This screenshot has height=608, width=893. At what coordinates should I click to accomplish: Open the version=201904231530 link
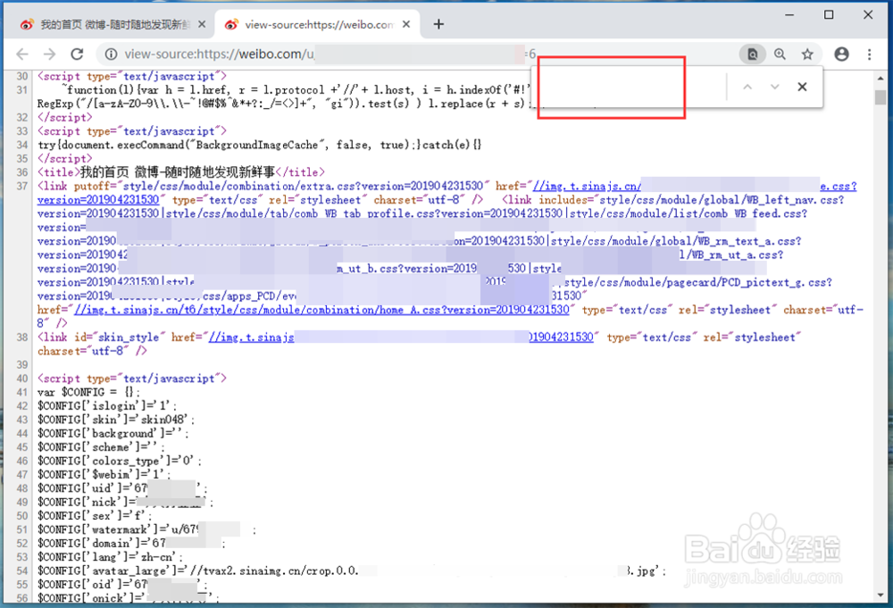(x=98, y=200)
